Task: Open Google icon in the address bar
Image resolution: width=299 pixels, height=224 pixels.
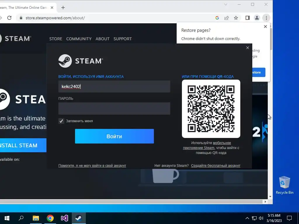Action: pos(217,18)
